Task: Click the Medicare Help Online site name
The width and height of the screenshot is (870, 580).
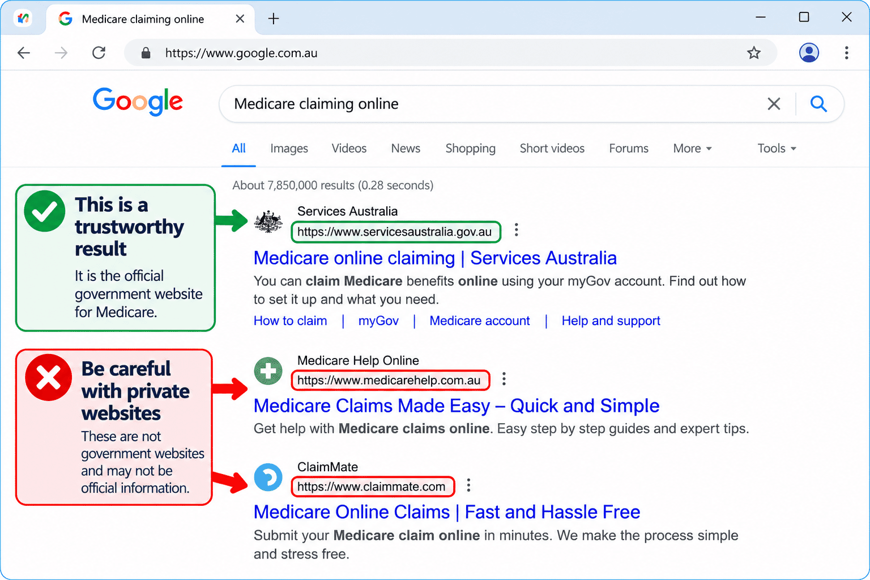Action: [358, 361]
